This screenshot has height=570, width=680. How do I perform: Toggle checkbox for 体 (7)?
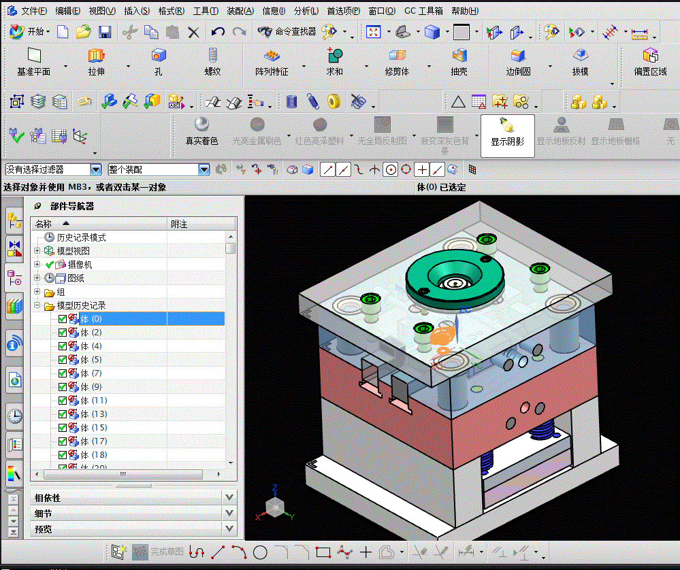pyautogui.click(x=63, y=373)
